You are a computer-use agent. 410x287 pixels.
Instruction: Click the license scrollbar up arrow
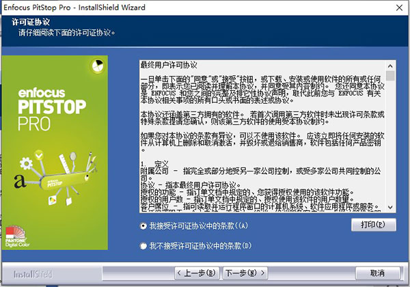(390, 66)
